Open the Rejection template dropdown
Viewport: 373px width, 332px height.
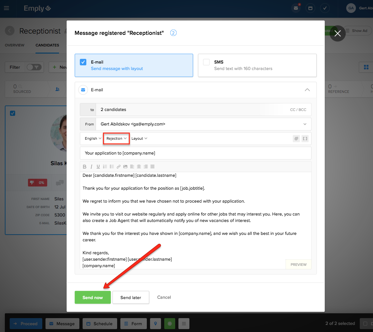(x=116, y=138)
